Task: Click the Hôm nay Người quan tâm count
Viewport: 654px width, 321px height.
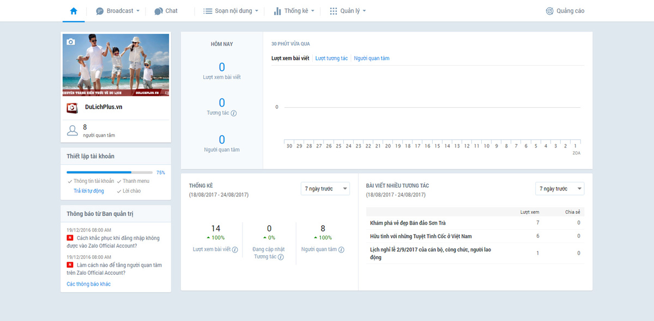Action: click(222, 140)
